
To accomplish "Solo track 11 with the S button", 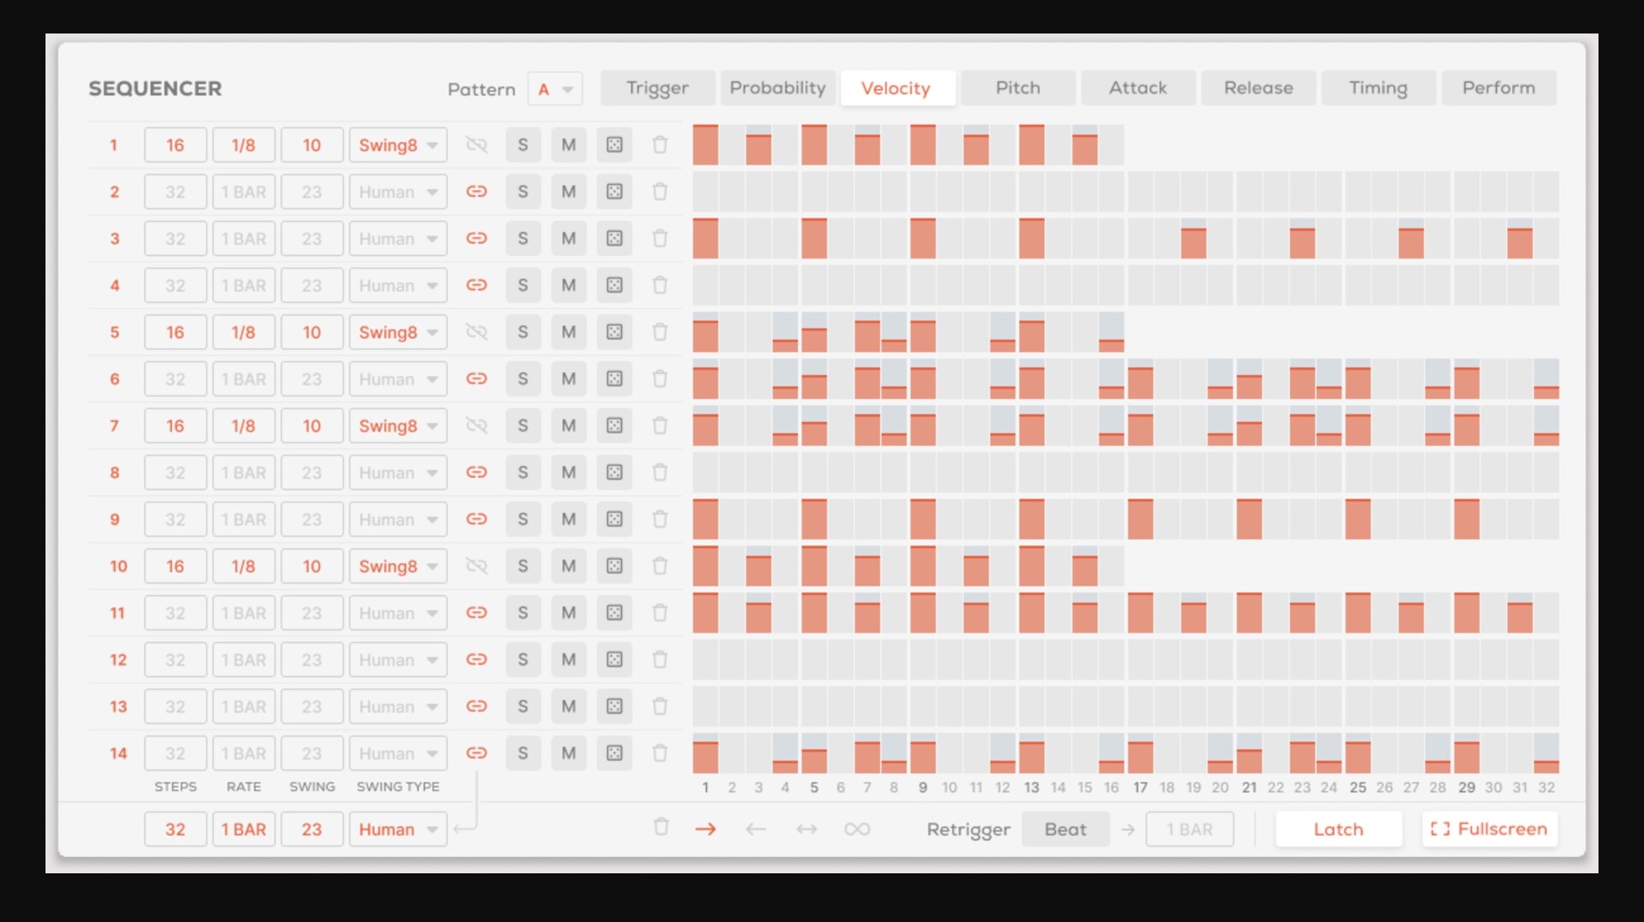I will [x=522, y=613].
